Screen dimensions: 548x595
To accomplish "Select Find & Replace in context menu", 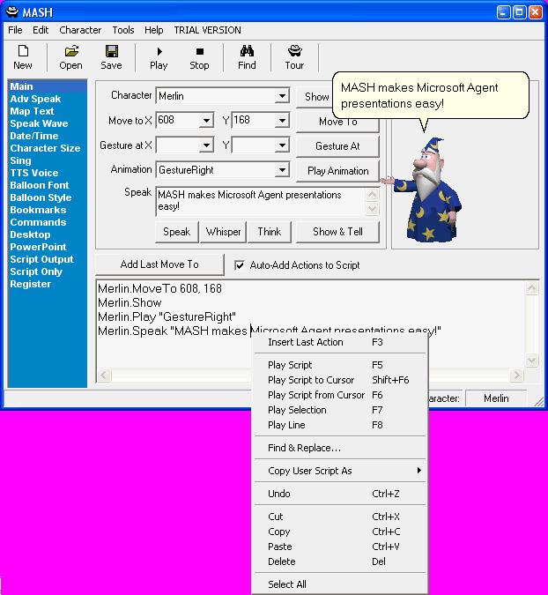I will [304, 448].
